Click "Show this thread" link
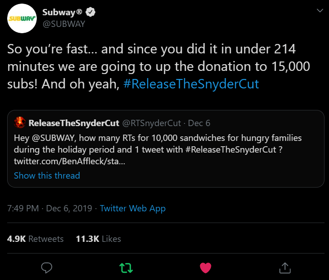 tap(47, 175)
